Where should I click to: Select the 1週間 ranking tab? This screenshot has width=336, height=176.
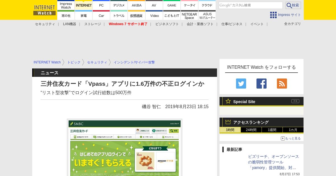pos(272,130)
